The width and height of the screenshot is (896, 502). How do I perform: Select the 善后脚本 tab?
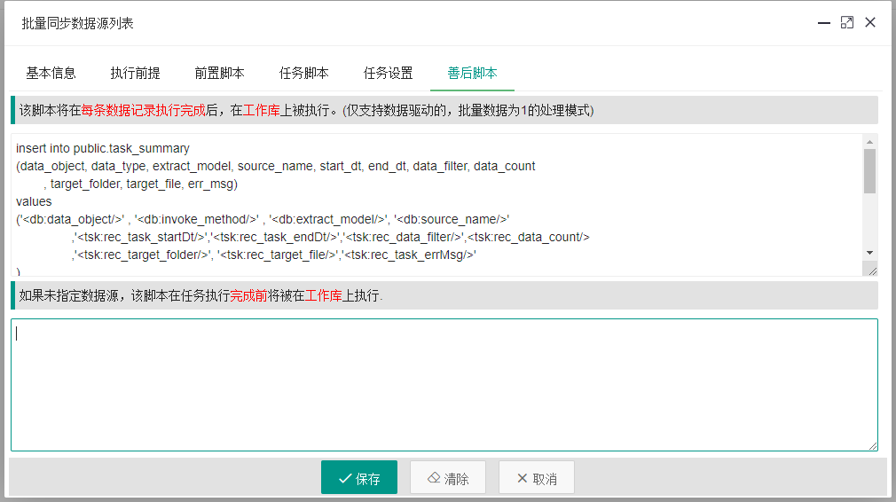click(x=472, y=73)
